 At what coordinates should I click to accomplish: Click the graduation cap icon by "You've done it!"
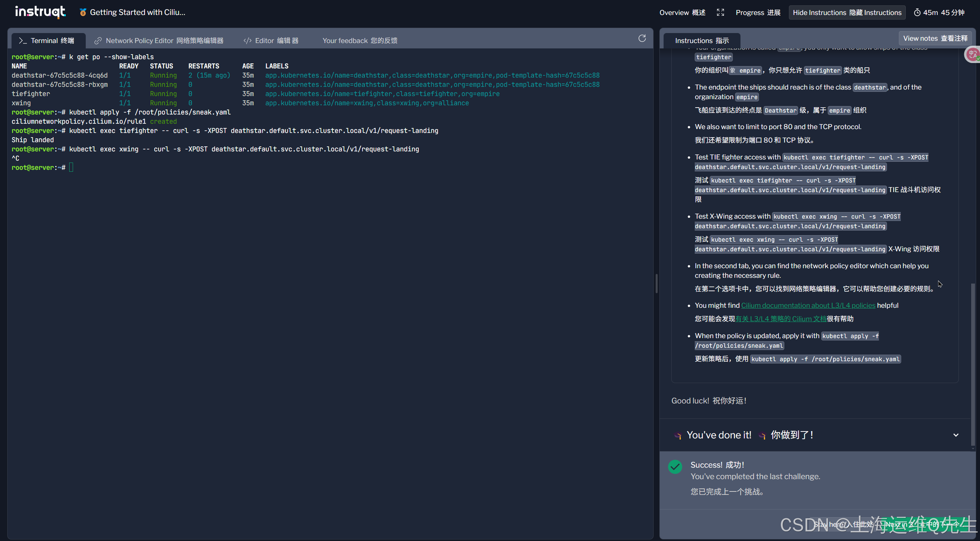(x=677, y=435)
